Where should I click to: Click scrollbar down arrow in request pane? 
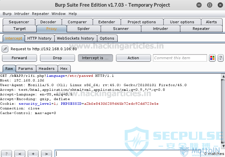223,146
